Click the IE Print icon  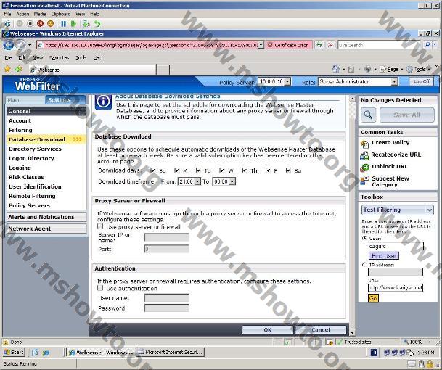(x=367, y=69)
